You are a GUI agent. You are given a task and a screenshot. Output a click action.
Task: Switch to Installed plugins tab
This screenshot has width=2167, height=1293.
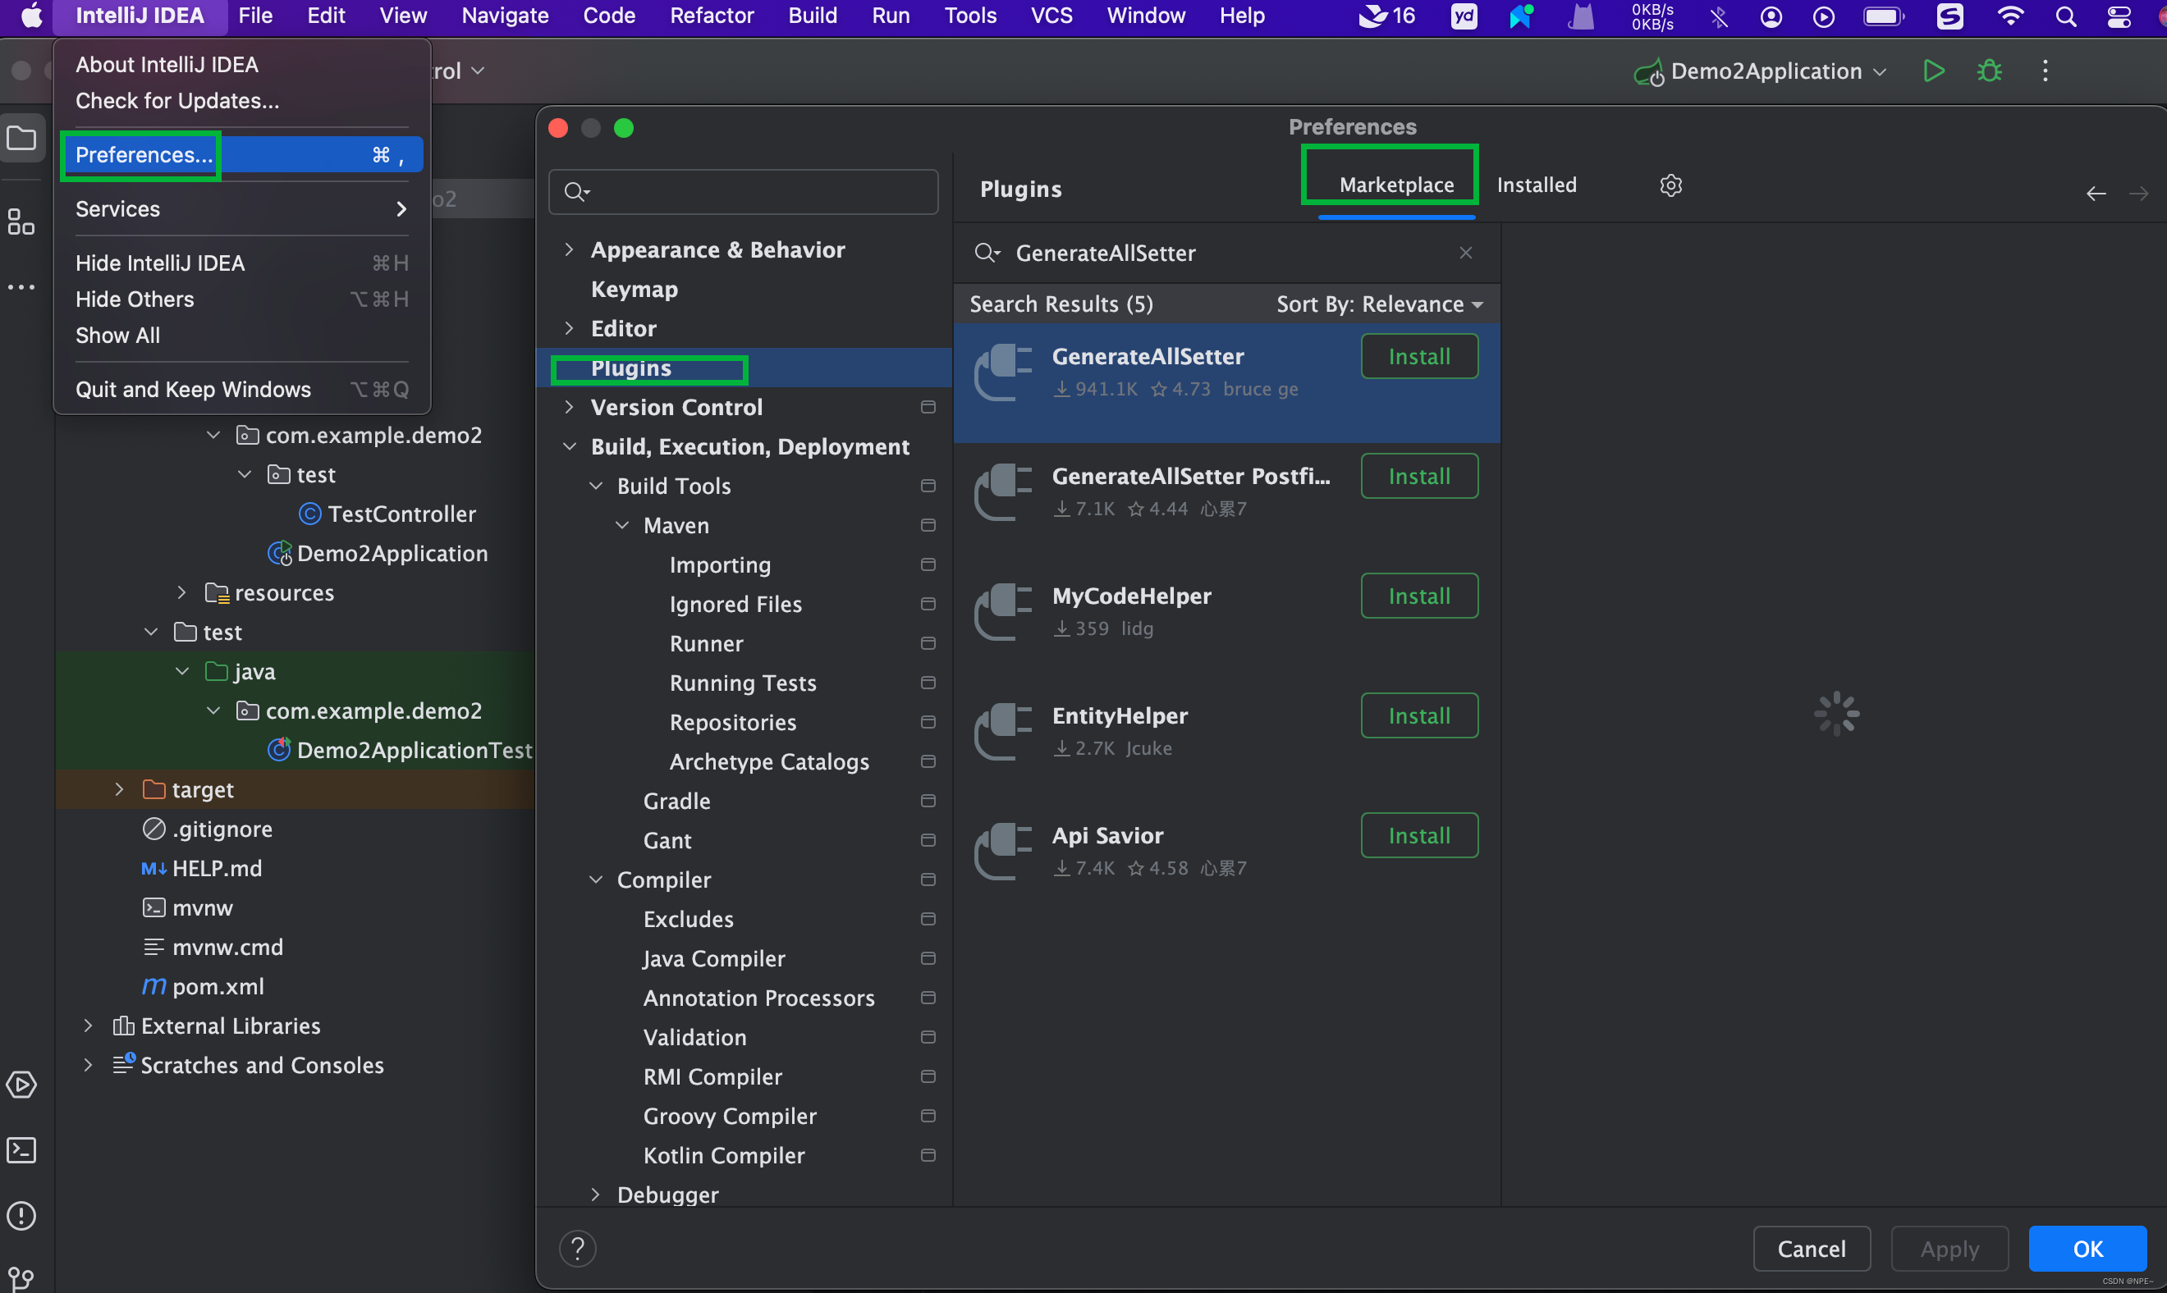click(x=1536, y=185)
